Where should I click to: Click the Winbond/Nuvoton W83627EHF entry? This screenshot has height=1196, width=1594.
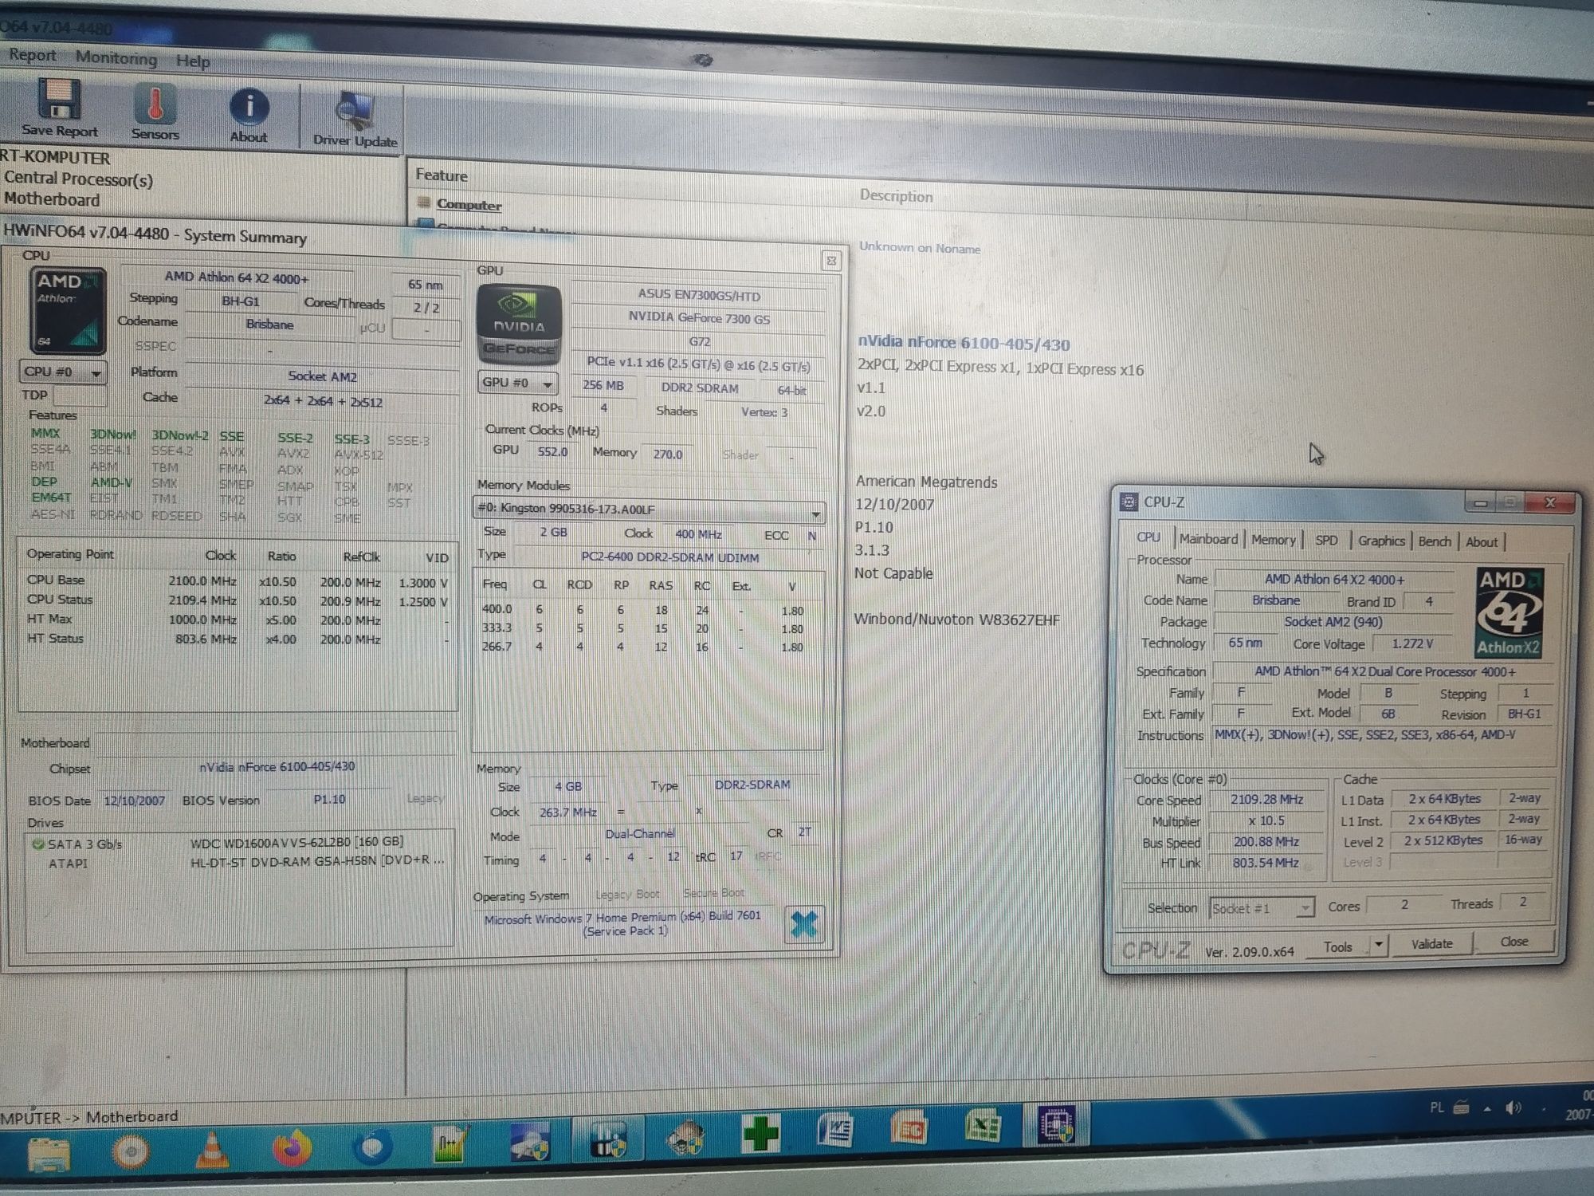(x=956, y=620)
